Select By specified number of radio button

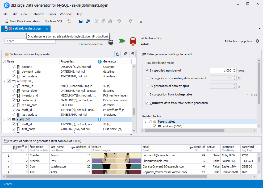pos(147,70)
